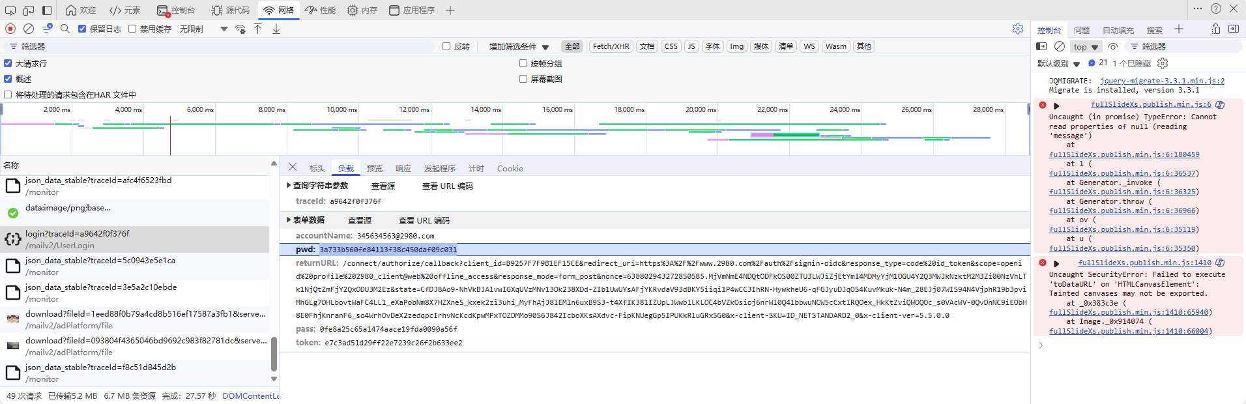Open the top context dropdown in console
The image size is (1246, 404).
tap(1086, 47)
